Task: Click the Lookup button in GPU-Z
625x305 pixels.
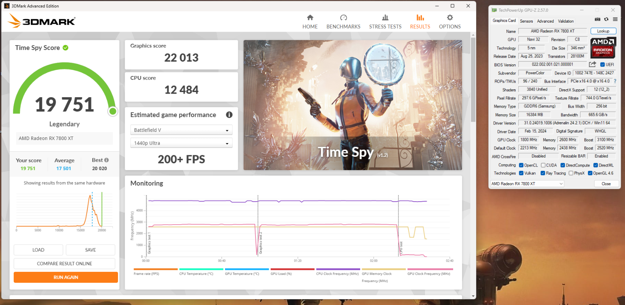Action: (x=603, y=31)
